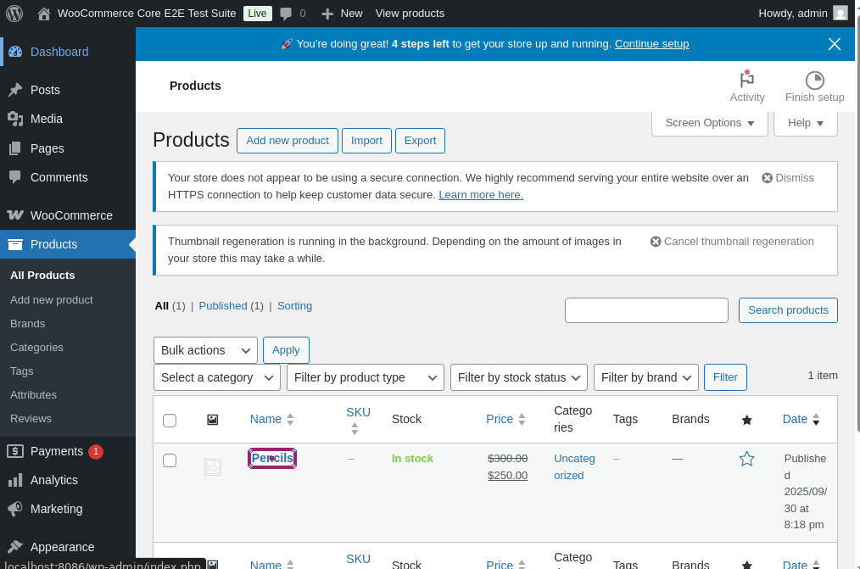The height and width of the screenshot is (569, 860).
Task: Click the WordPress logo in admin bar
Action: (x=14, y=13)
